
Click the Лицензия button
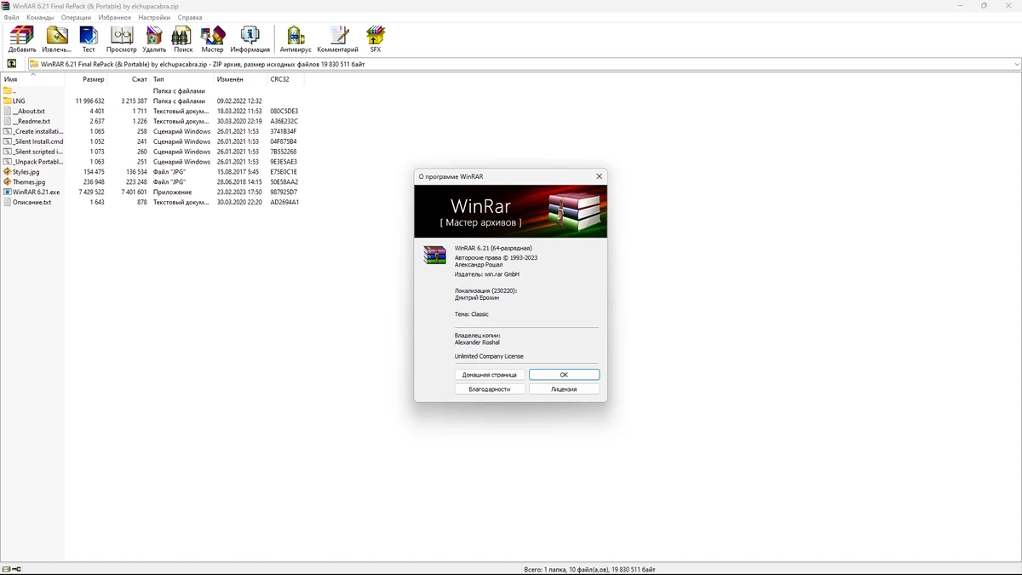[564, 389]
